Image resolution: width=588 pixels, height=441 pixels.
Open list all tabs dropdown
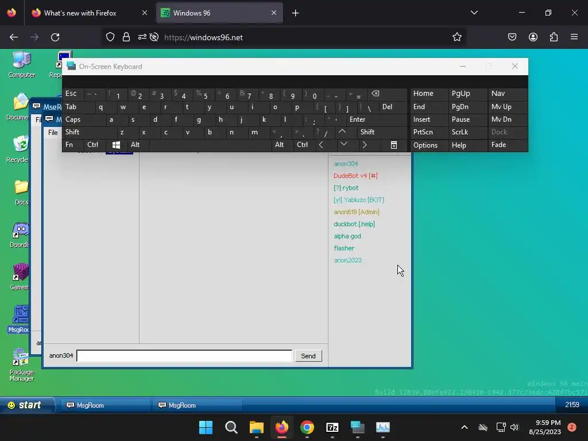click(474, 13)
